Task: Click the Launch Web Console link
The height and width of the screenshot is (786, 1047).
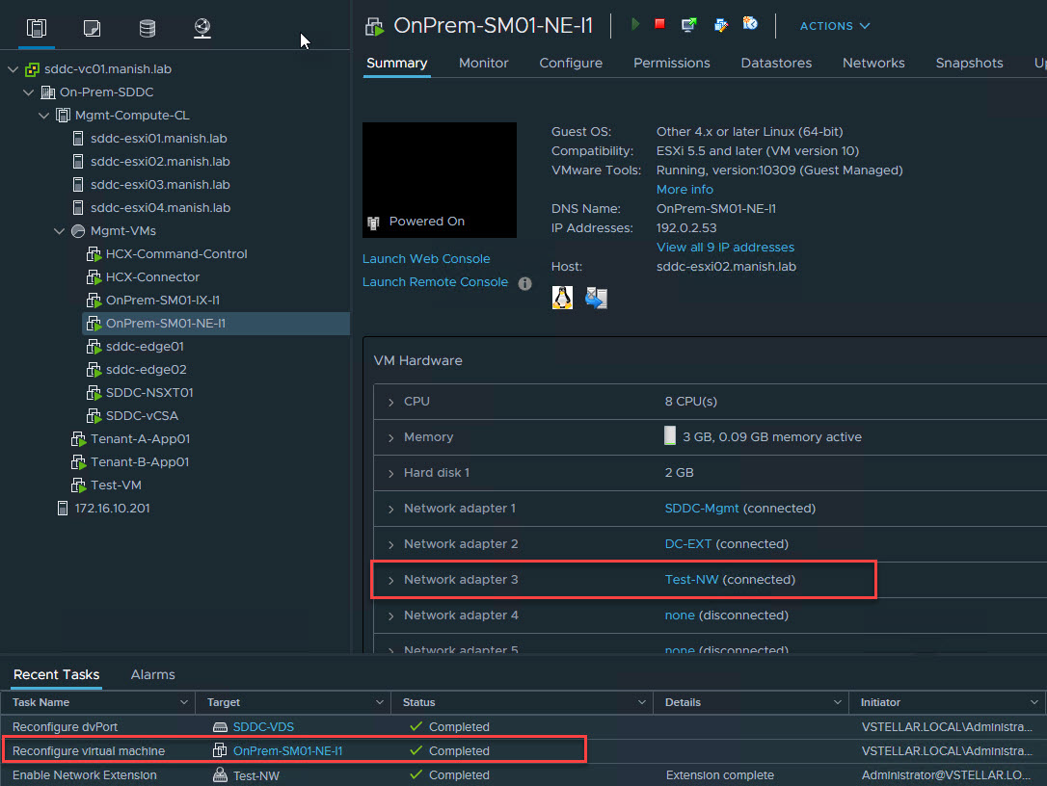Action: click(426, 259)
